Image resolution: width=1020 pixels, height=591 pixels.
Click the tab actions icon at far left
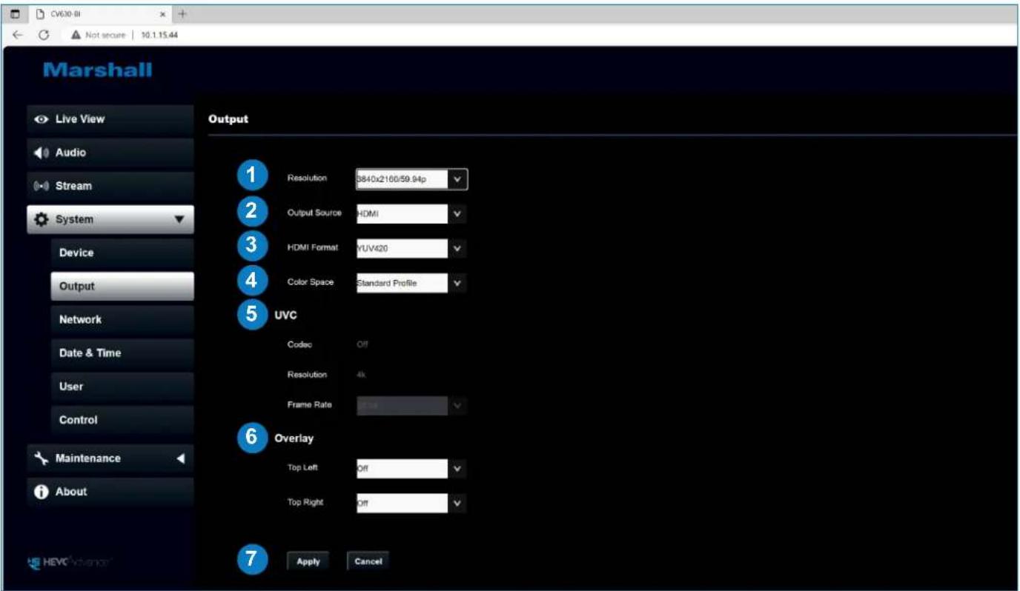[14, 14]
